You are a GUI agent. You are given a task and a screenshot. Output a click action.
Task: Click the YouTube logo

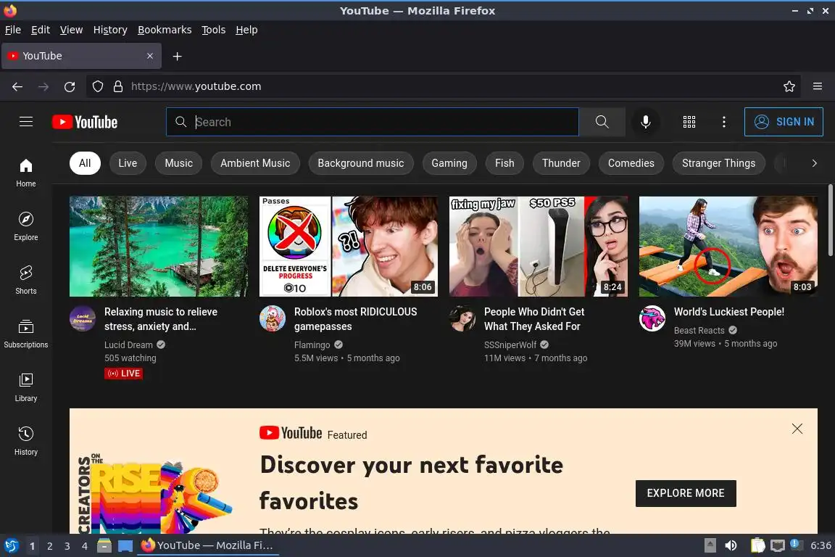[85, 122]
